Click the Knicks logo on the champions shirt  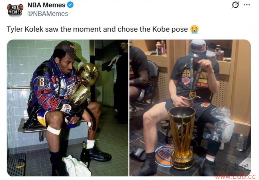point(186,81)
